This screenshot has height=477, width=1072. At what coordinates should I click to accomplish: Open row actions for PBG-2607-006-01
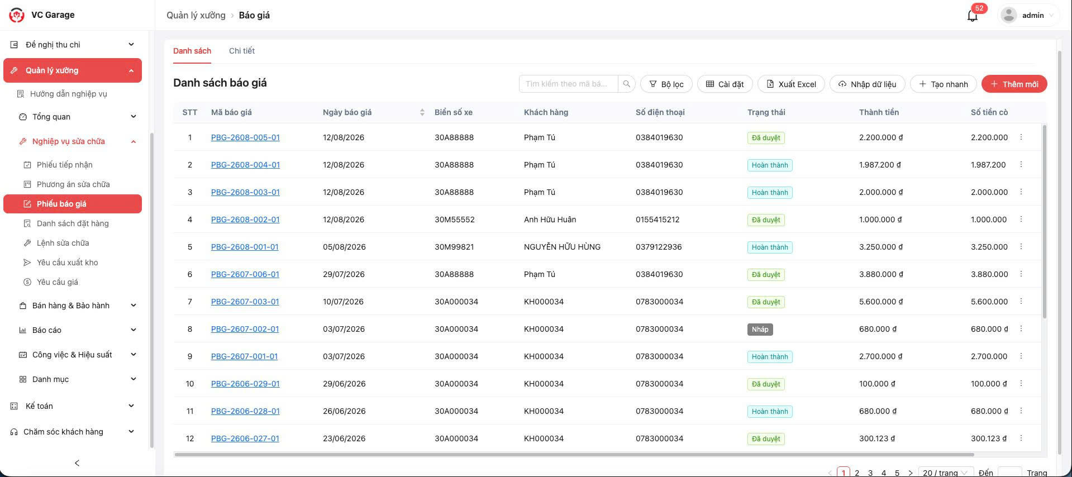[x=1021, y=274]
